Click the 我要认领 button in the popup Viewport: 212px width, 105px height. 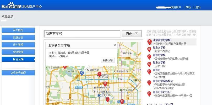coord(108,60)
